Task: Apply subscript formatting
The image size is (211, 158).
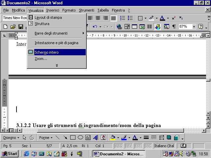Action: [181, 18]
